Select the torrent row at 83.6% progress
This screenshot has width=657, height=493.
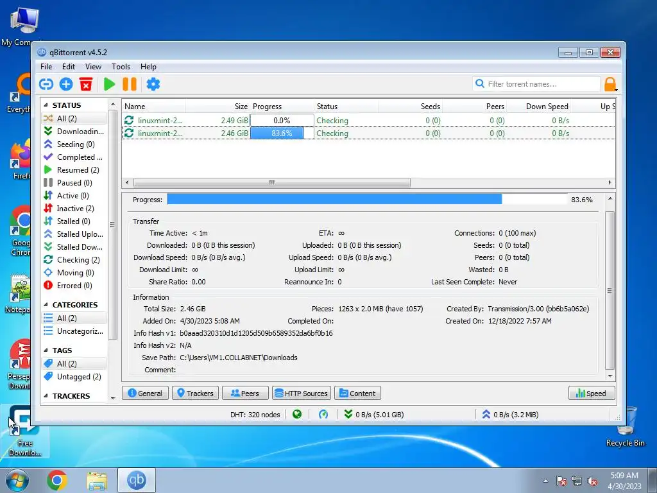[x=369, y=134]
